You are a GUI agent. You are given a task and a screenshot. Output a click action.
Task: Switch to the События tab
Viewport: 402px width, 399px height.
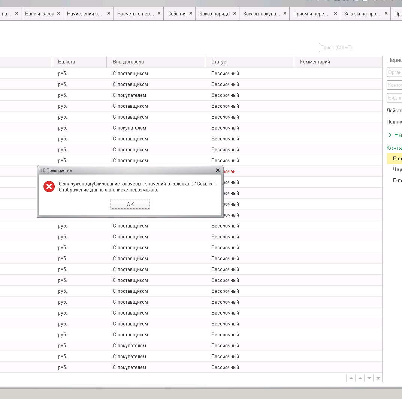pos(177,14)
